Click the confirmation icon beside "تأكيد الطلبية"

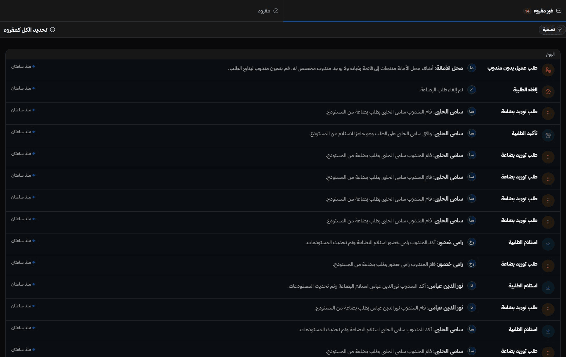pos(548,135)
